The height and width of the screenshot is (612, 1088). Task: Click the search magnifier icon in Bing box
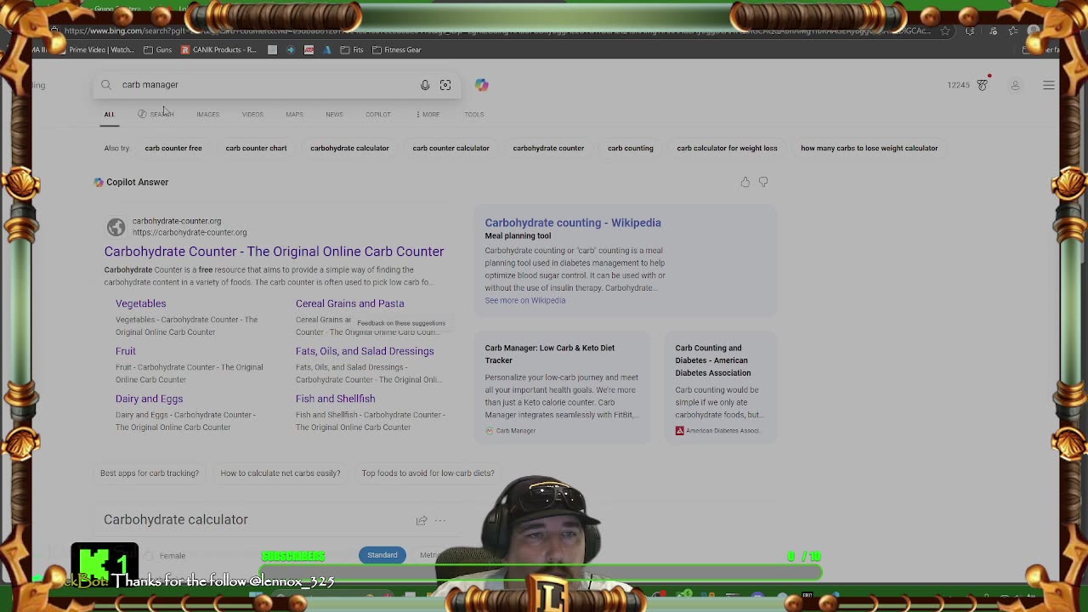pos(106,85)
